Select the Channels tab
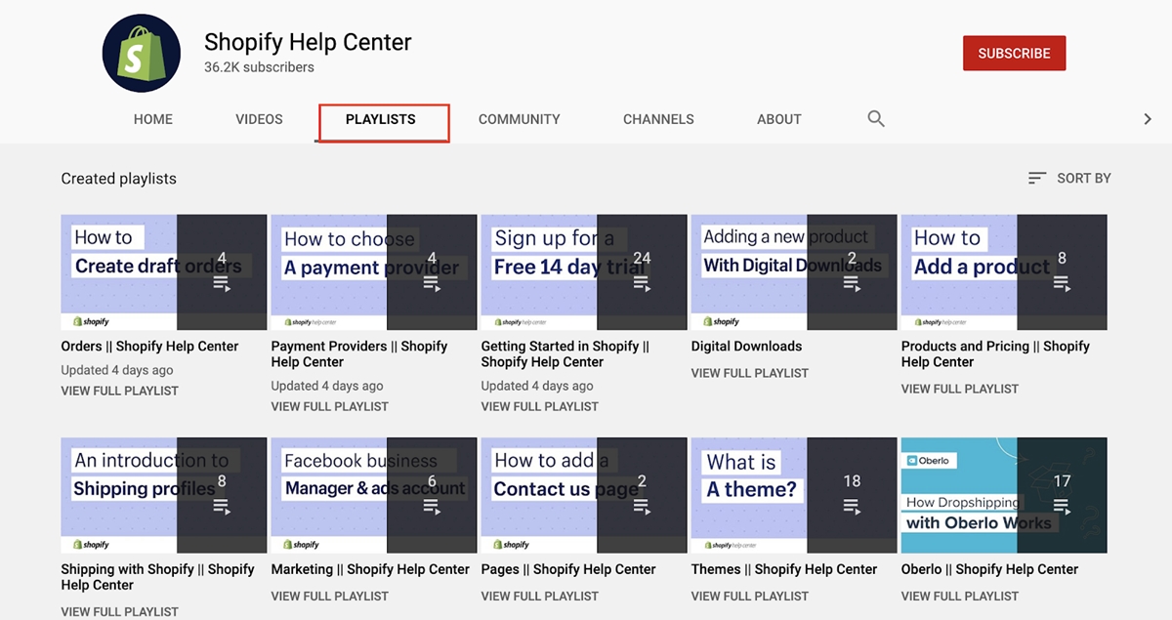Viewport: 1172px width, 620px height. (658, 119)
